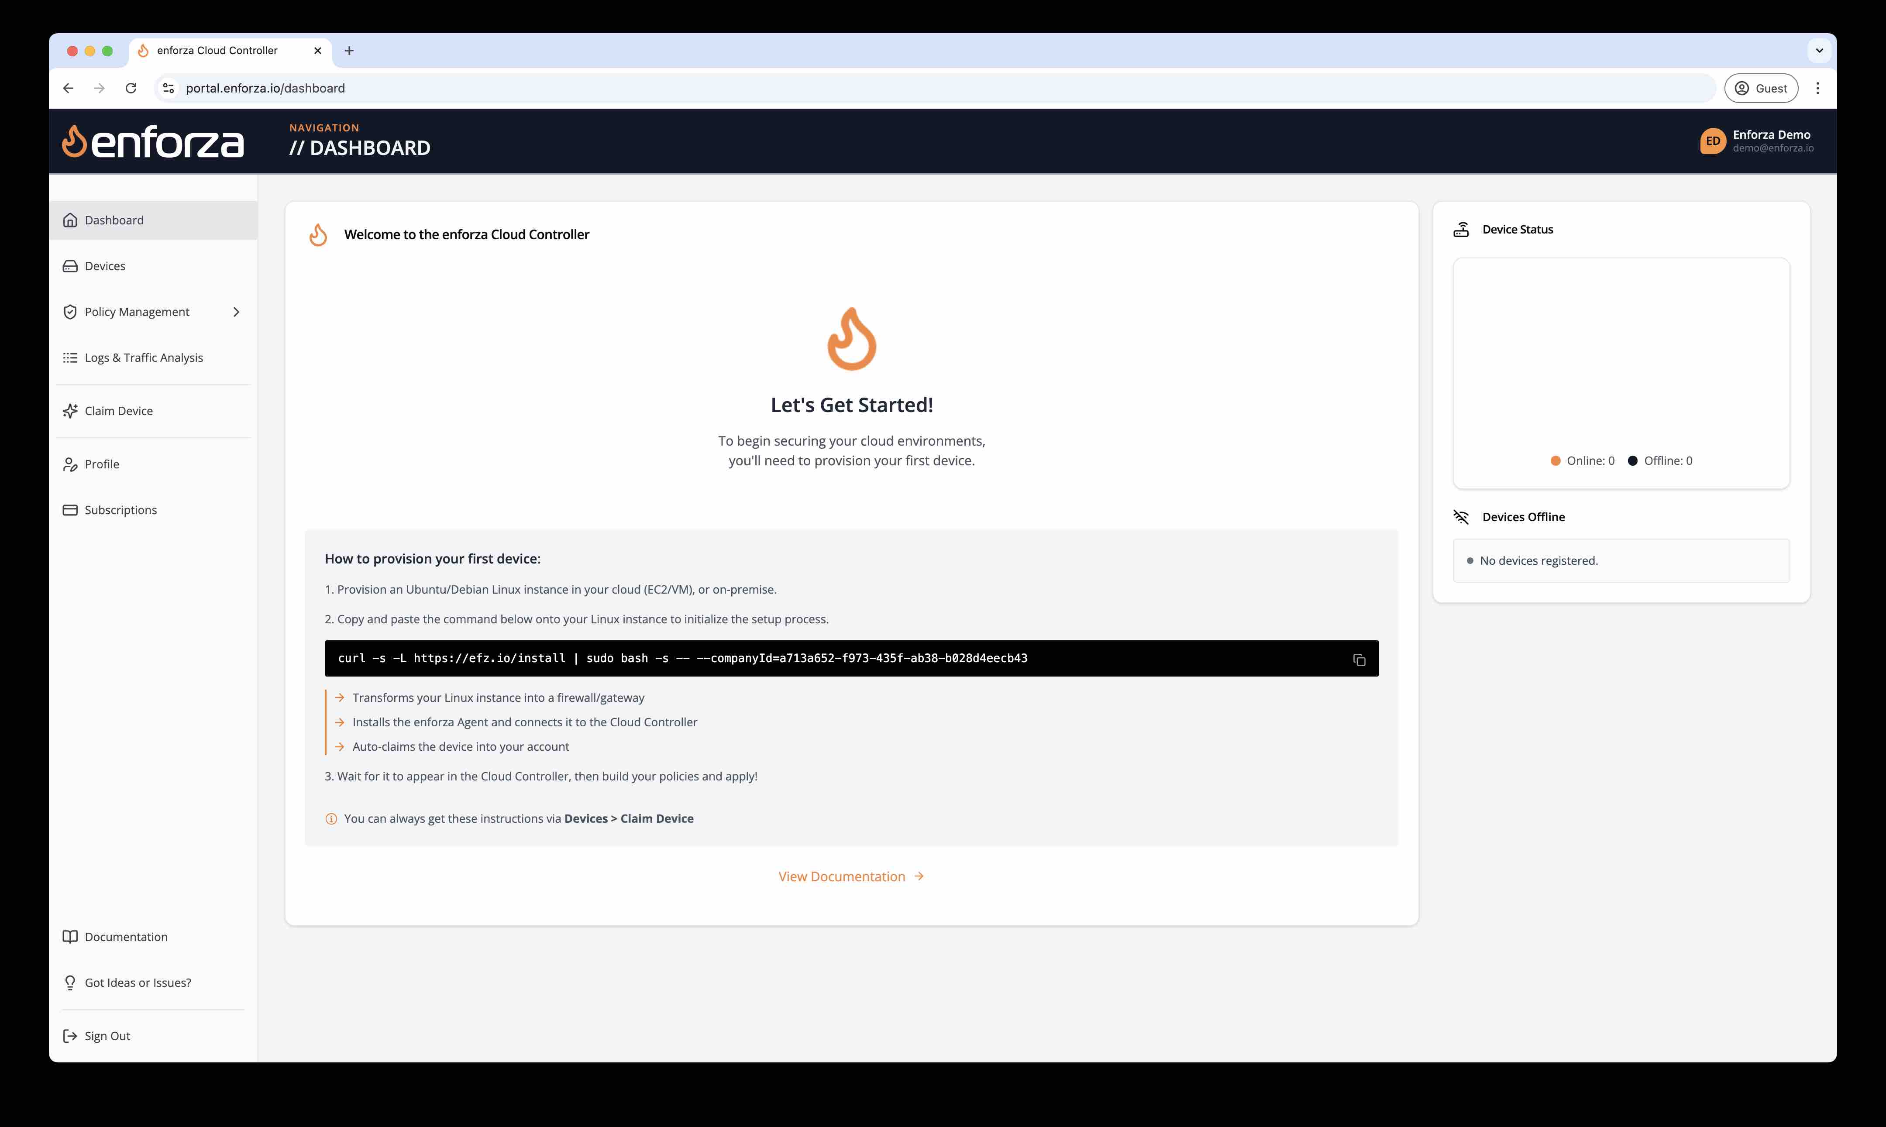Click the Got Ideas or Issues? item

(138, 982)
